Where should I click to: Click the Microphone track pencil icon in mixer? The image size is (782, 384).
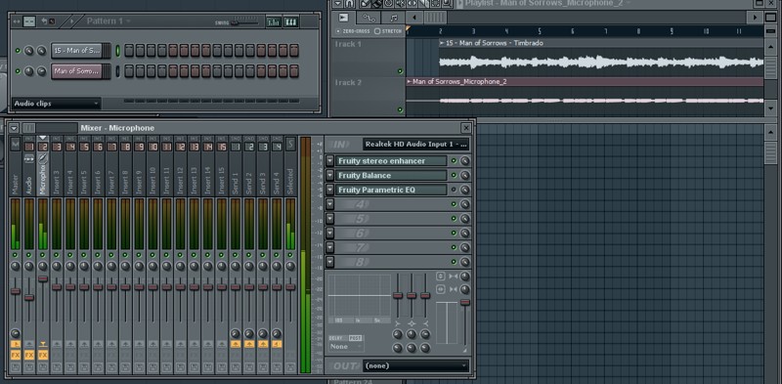(x=43, y=158)
